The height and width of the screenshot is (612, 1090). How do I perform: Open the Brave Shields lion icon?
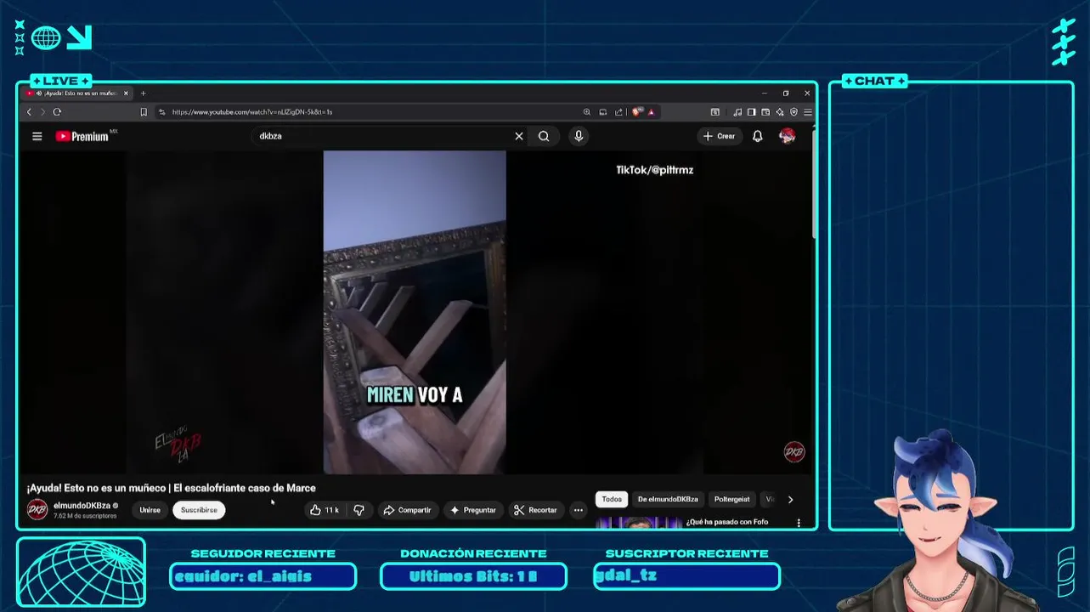tap(637, 112)
